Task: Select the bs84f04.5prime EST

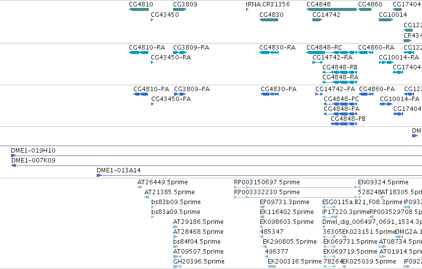Action: pyautogui.click(x=176, y=247)
